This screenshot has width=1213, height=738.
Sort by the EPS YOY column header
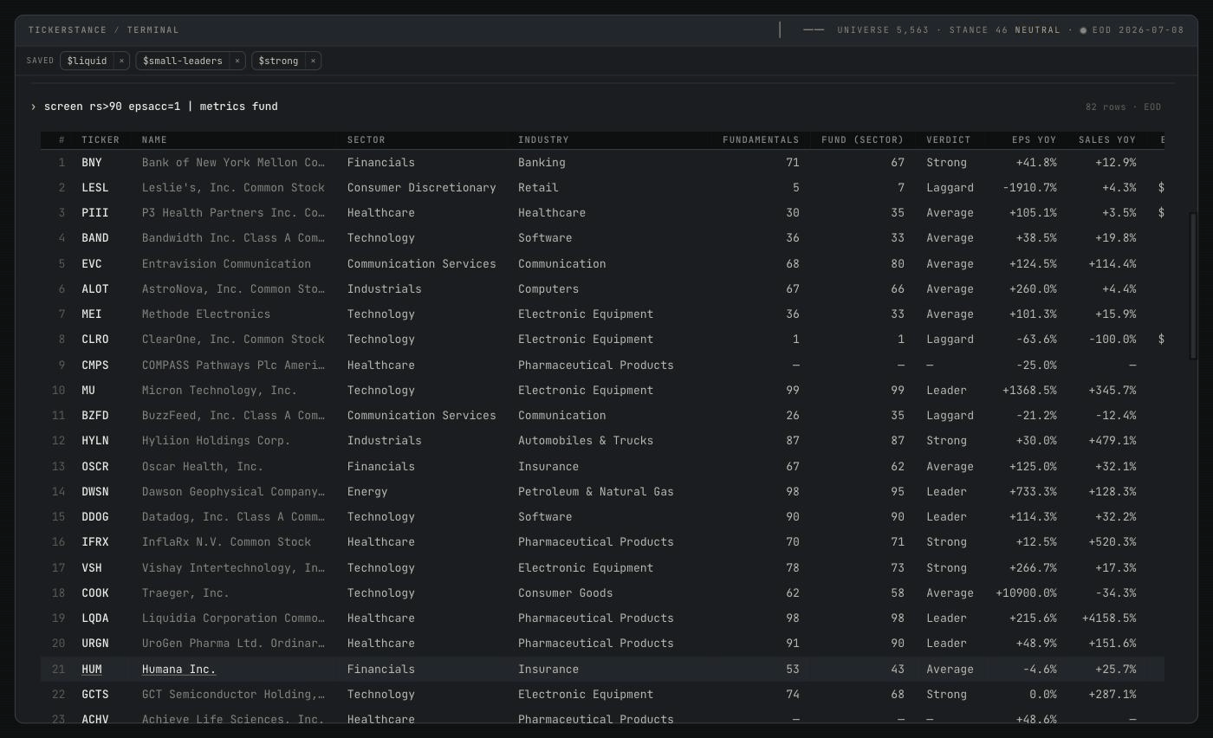tap(1034, 139)
